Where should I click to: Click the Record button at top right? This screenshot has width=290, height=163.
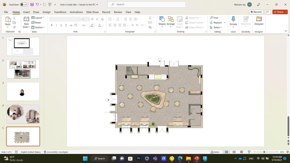point(256,12)
